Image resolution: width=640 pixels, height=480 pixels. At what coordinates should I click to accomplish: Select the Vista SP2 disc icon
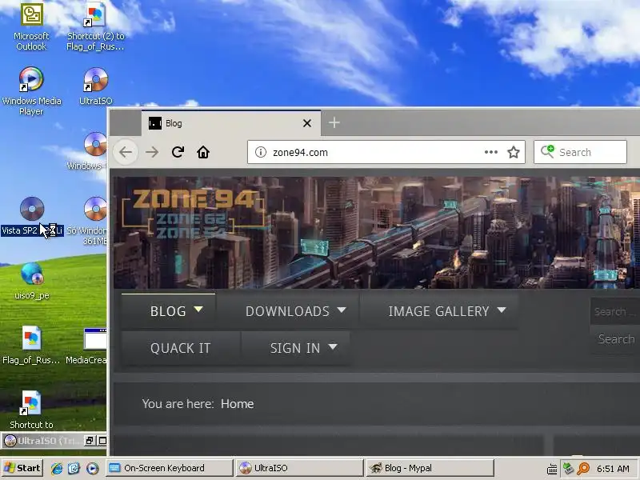pos(32,216)
